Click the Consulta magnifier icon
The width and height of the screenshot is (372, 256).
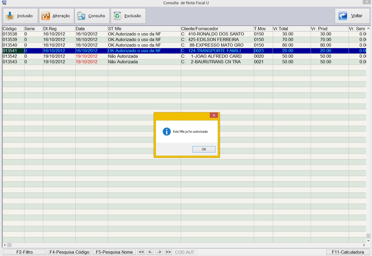coord(81,16)
